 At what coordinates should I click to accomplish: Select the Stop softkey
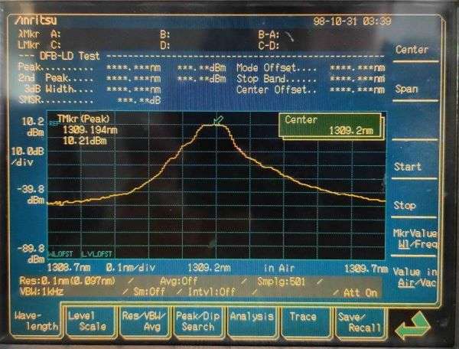405,205
